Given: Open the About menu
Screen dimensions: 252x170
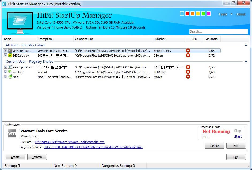Looking at the screenshot, I should (x=241, y=14).
